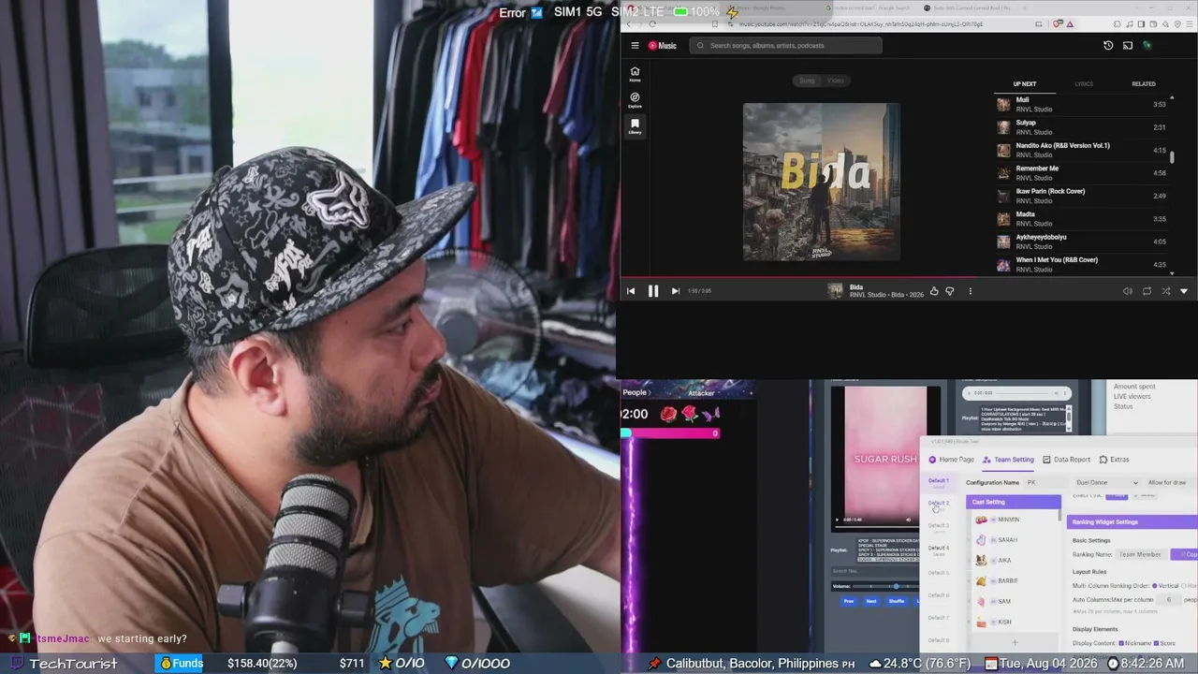Screen dimensions: 1198x674
Task: Collapse the player page with arrow
Action: 1184,291
